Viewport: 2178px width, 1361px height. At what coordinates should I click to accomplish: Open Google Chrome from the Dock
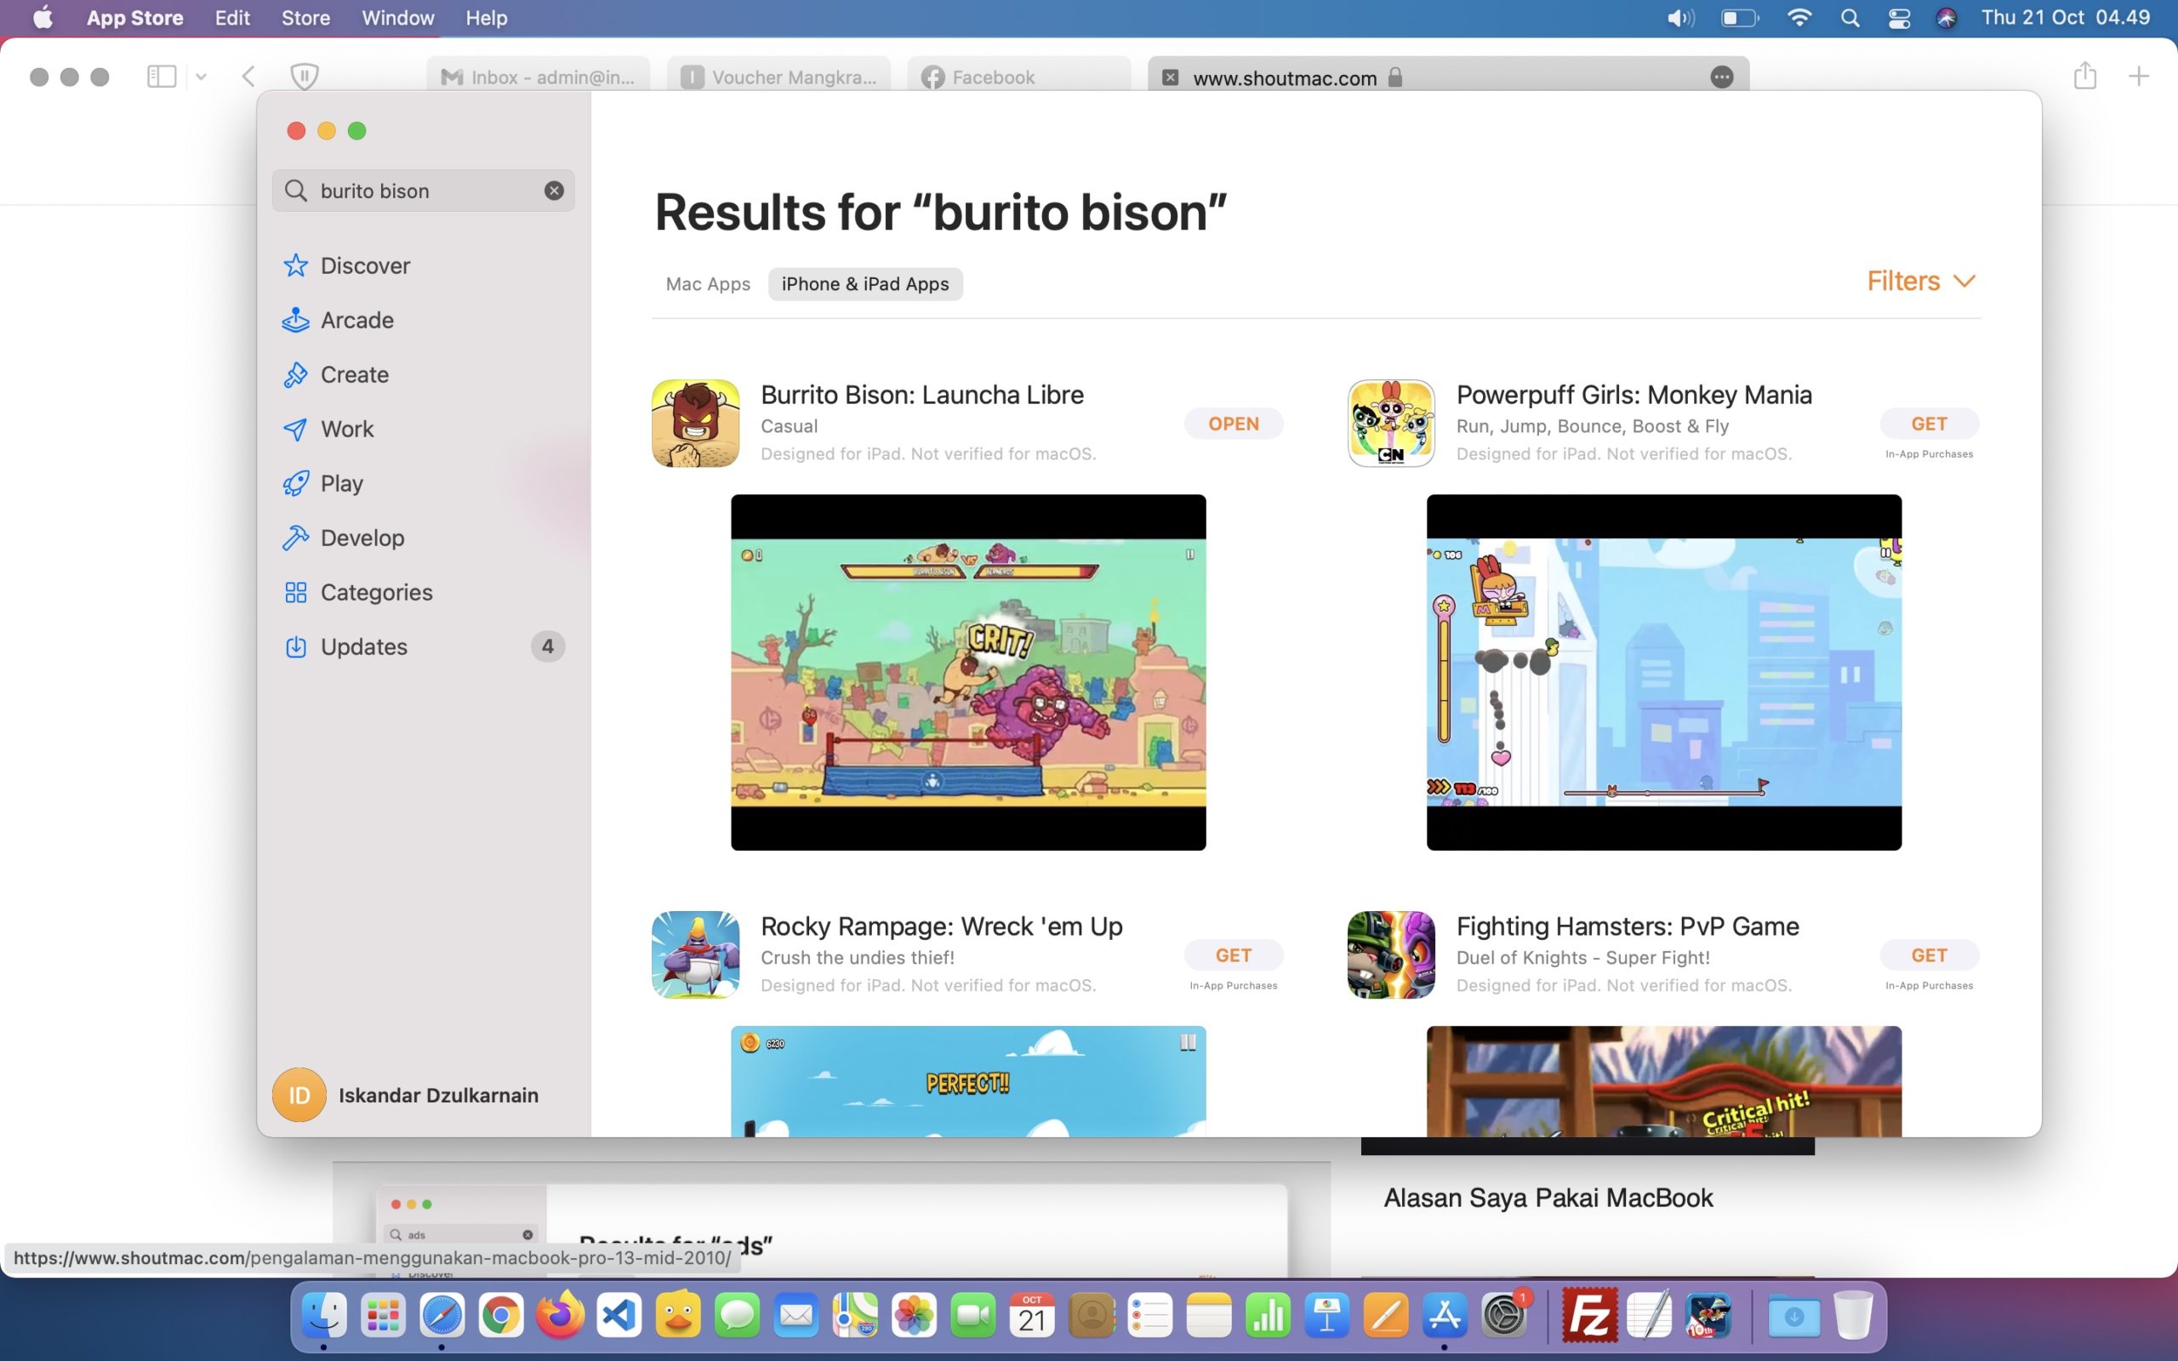pyautogui.click(x=501, y=1316)
